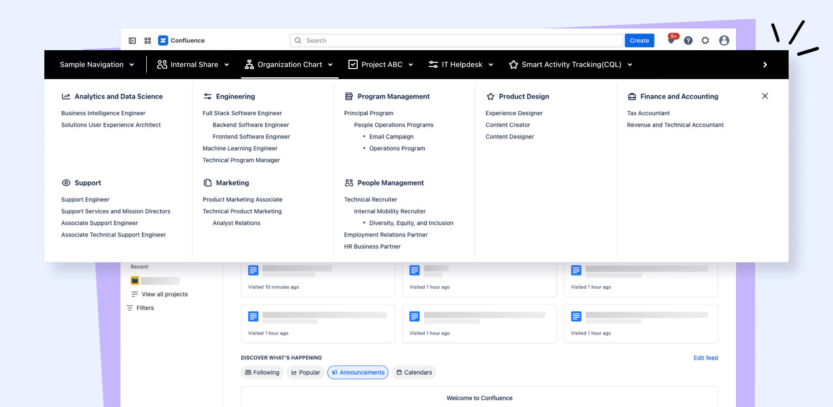Screen dimensions: 833x407
Task: Click the Confluence logo icon
Action: (x=163, y=41)
